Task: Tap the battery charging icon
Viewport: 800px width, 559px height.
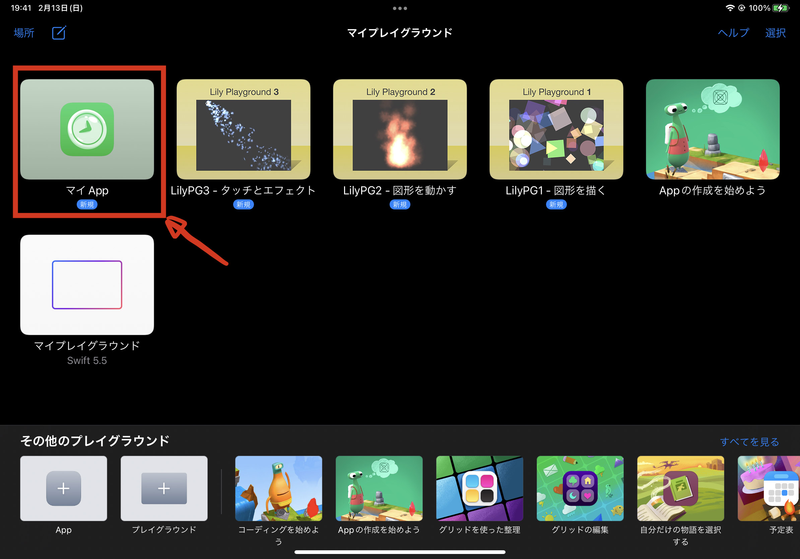Action: coord(781,8)
